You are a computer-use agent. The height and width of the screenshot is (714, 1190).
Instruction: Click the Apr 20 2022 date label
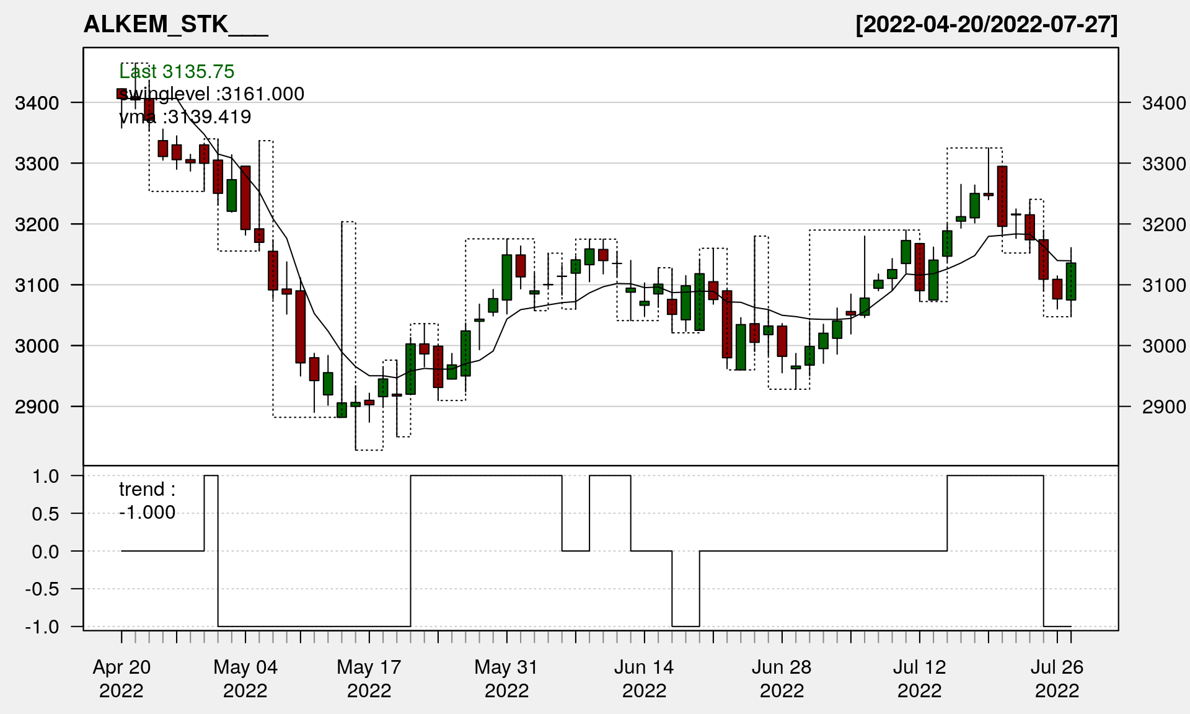pos(121,679)
